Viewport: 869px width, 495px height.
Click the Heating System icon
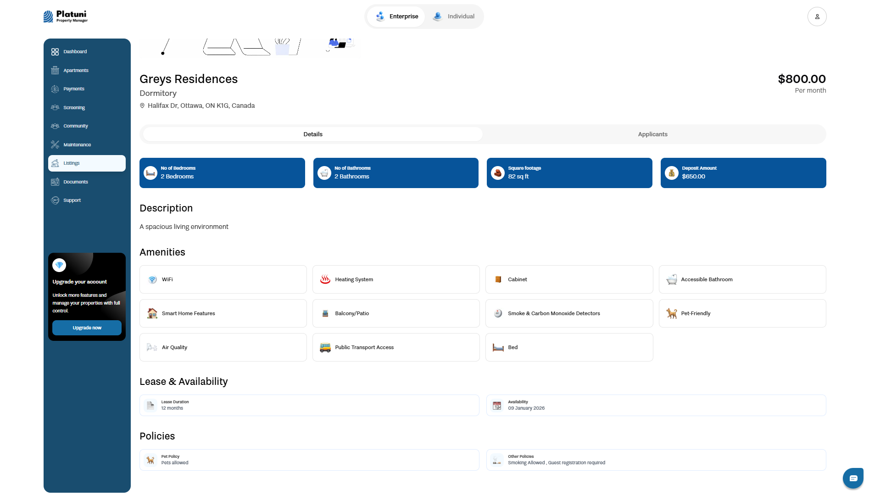325,279
